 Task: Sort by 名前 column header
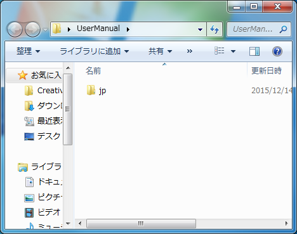93,71
